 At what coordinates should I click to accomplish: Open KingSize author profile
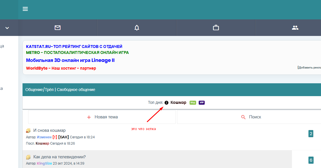(x=44, y=163)
